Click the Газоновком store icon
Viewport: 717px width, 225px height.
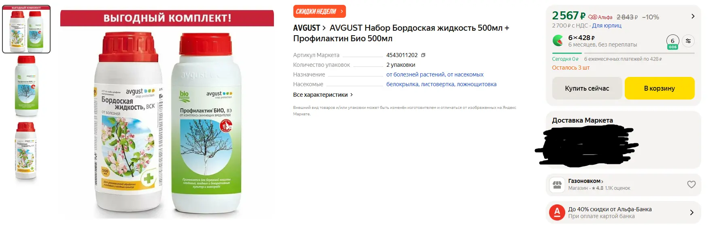(557, 185)
